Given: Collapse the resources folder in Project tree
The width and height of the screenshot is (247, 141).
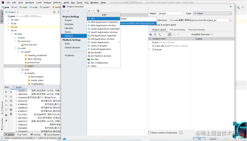Looking at the screenshot, I should coord(15,41).
